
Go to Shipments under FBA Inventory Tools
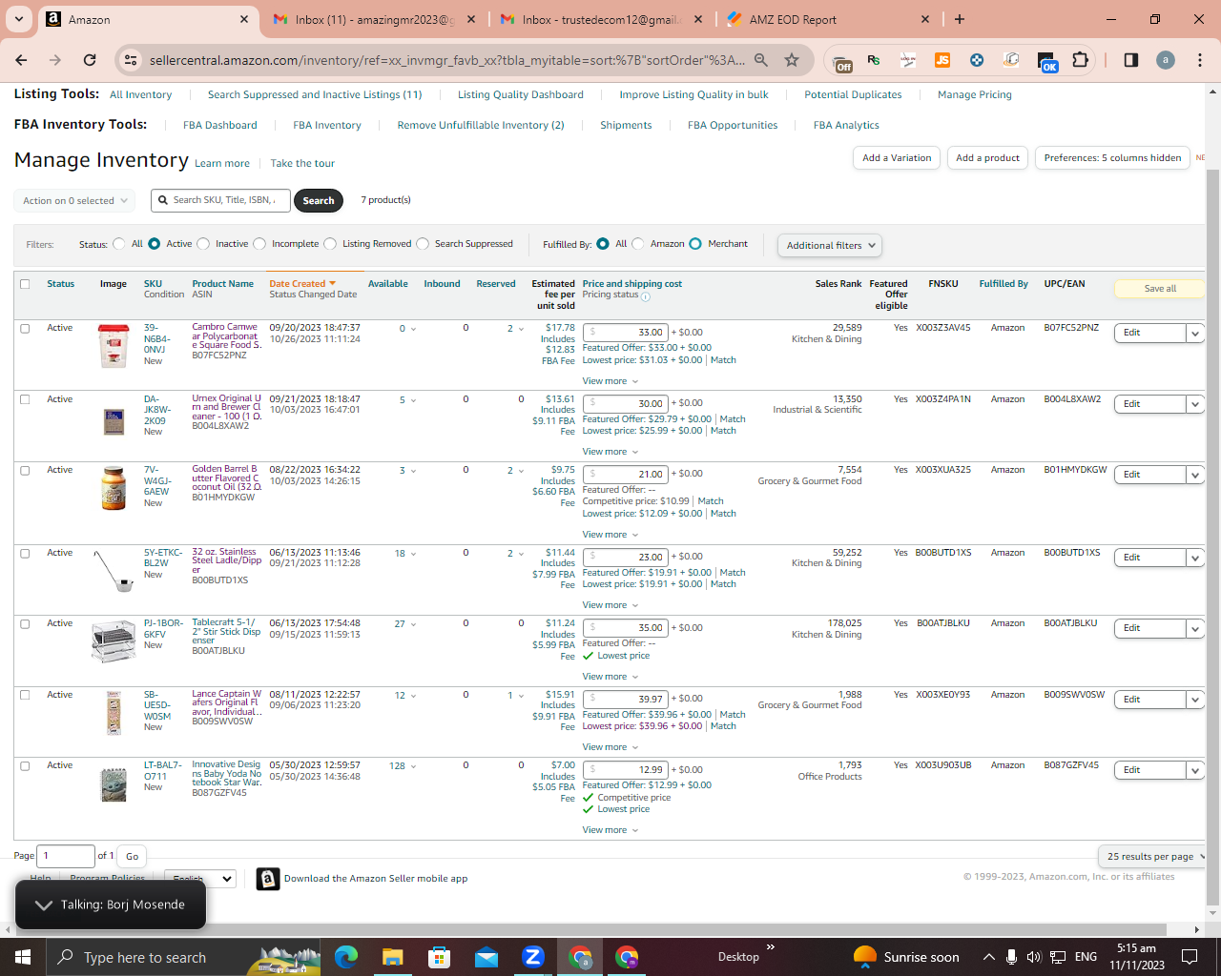pos(626,125)
